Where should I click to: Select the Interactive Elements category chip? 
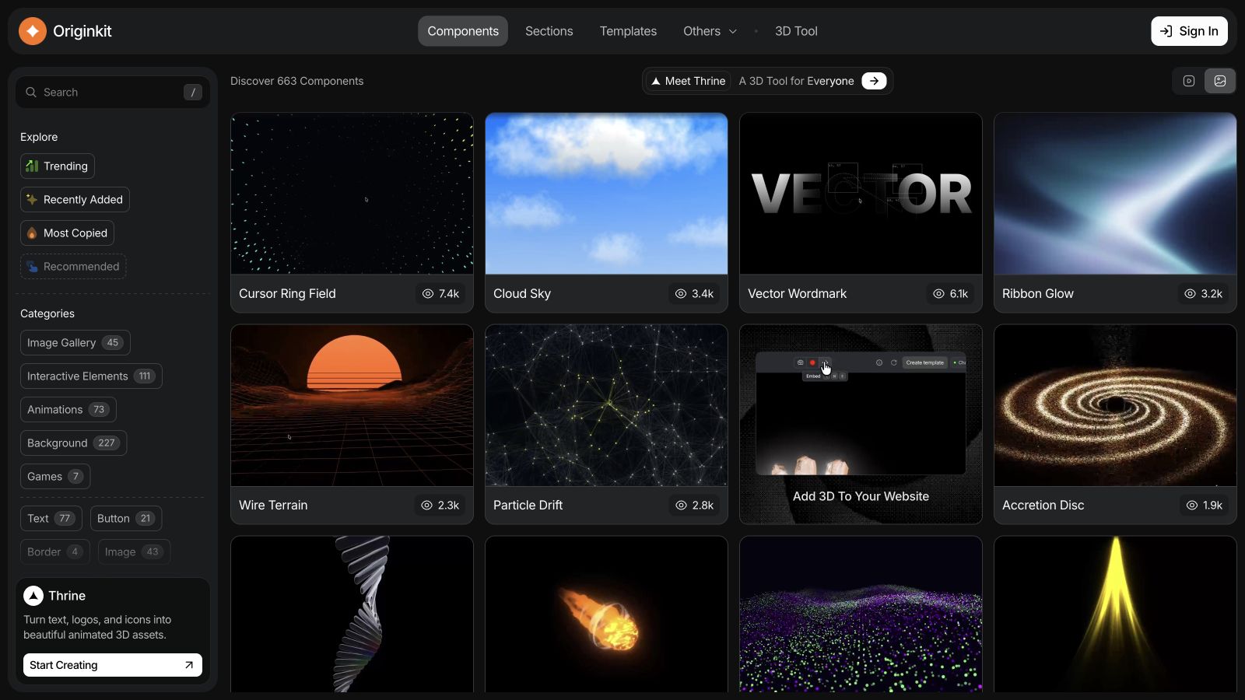coord(91,376)
